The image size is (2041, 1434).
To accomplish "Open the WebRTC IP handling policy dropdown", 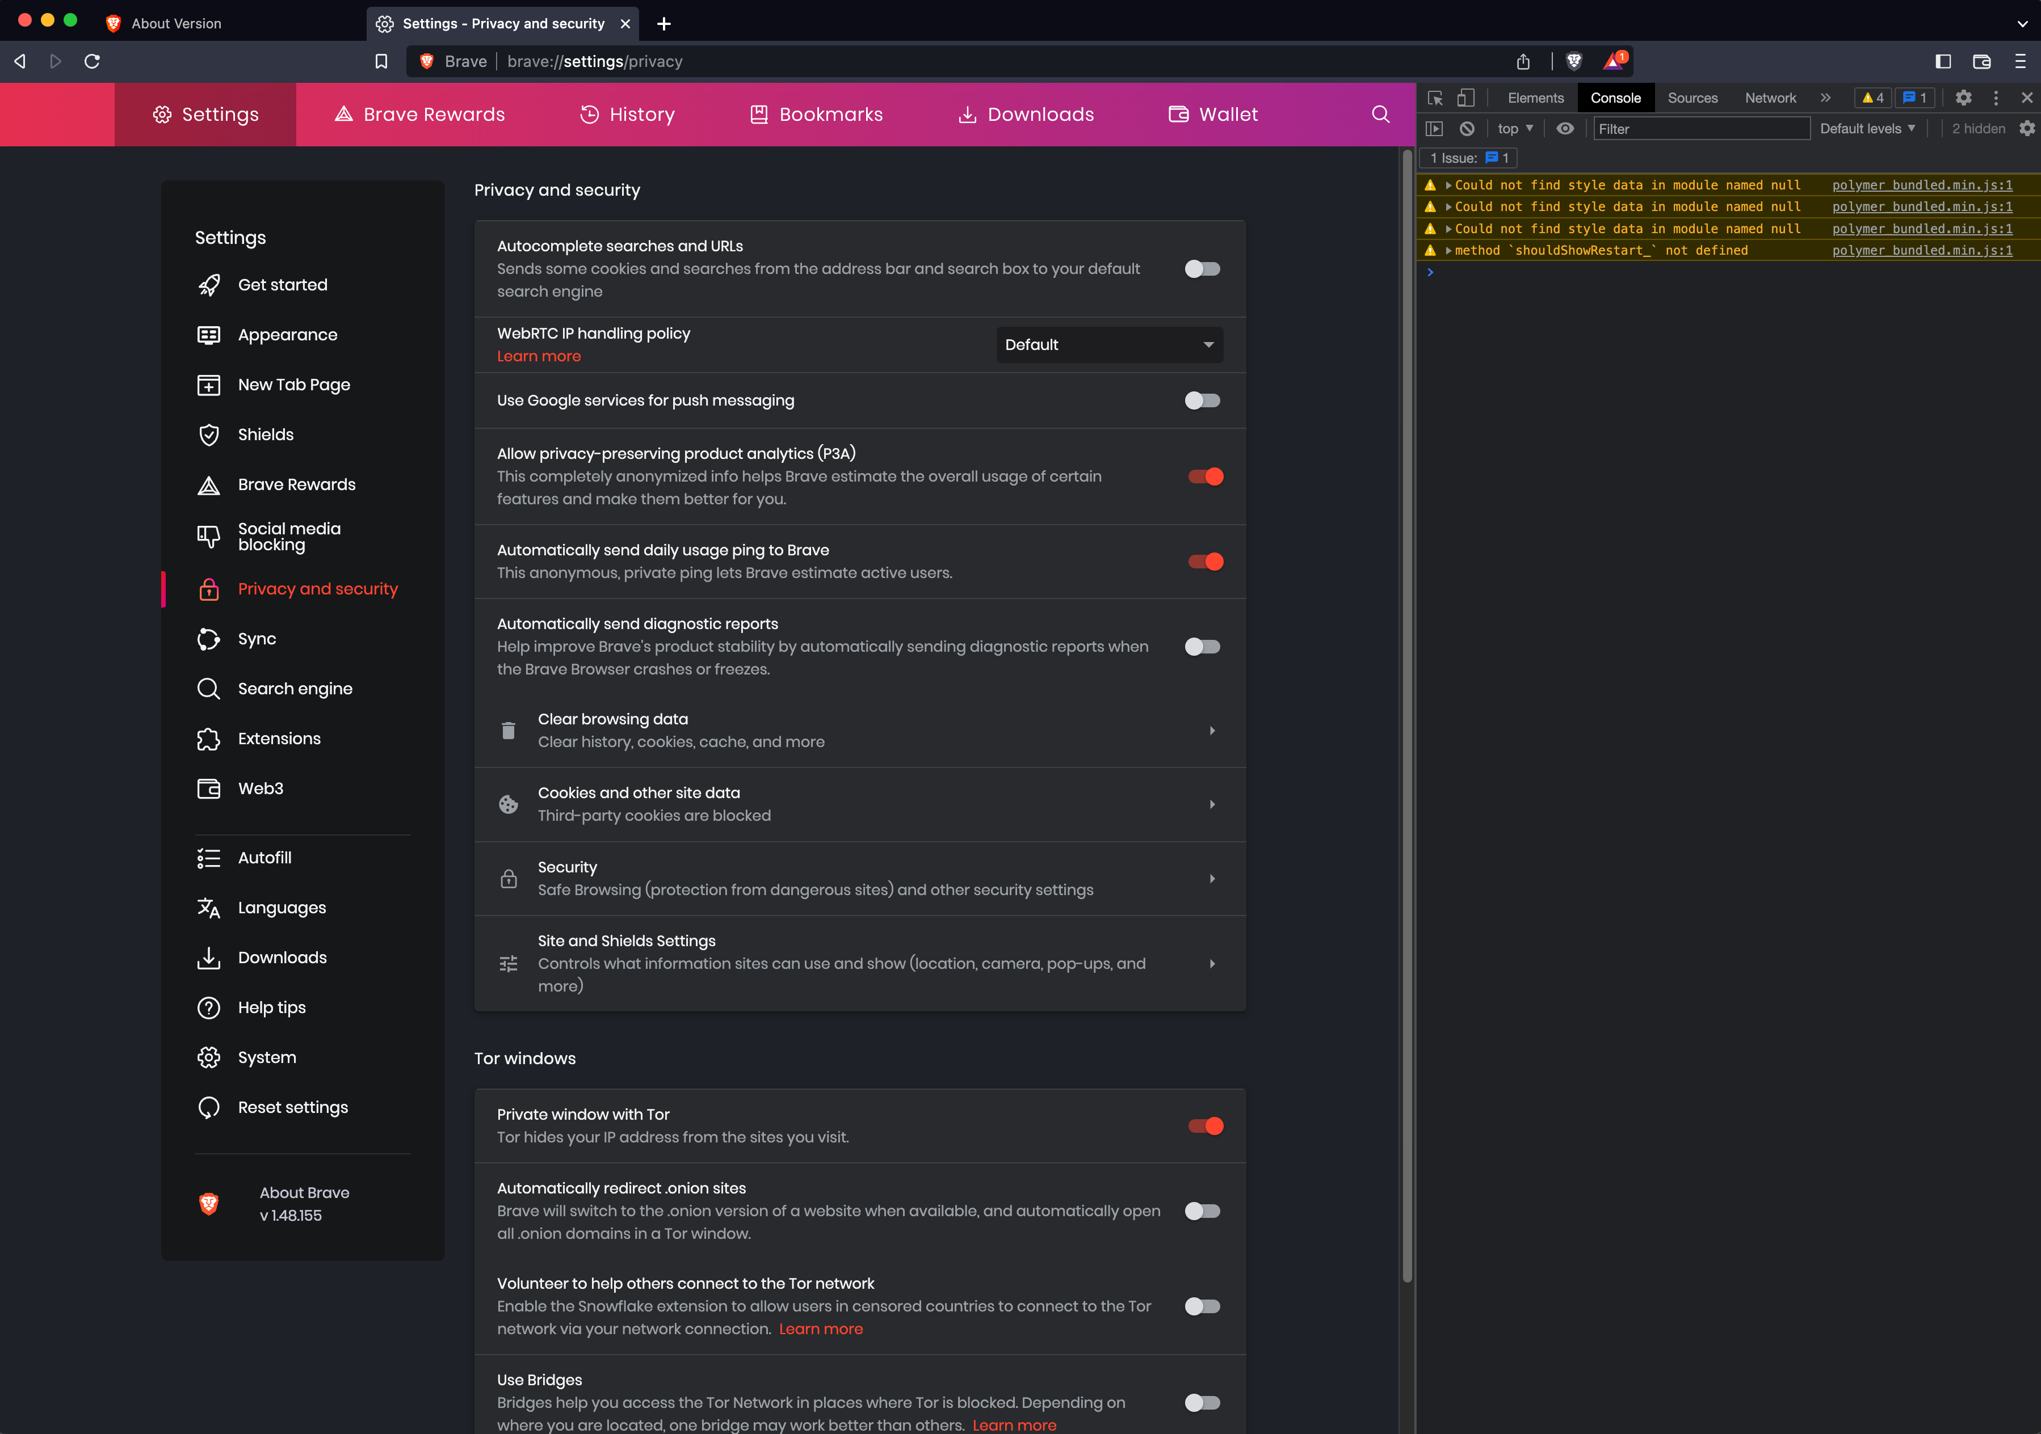I will click(1108, 345).
